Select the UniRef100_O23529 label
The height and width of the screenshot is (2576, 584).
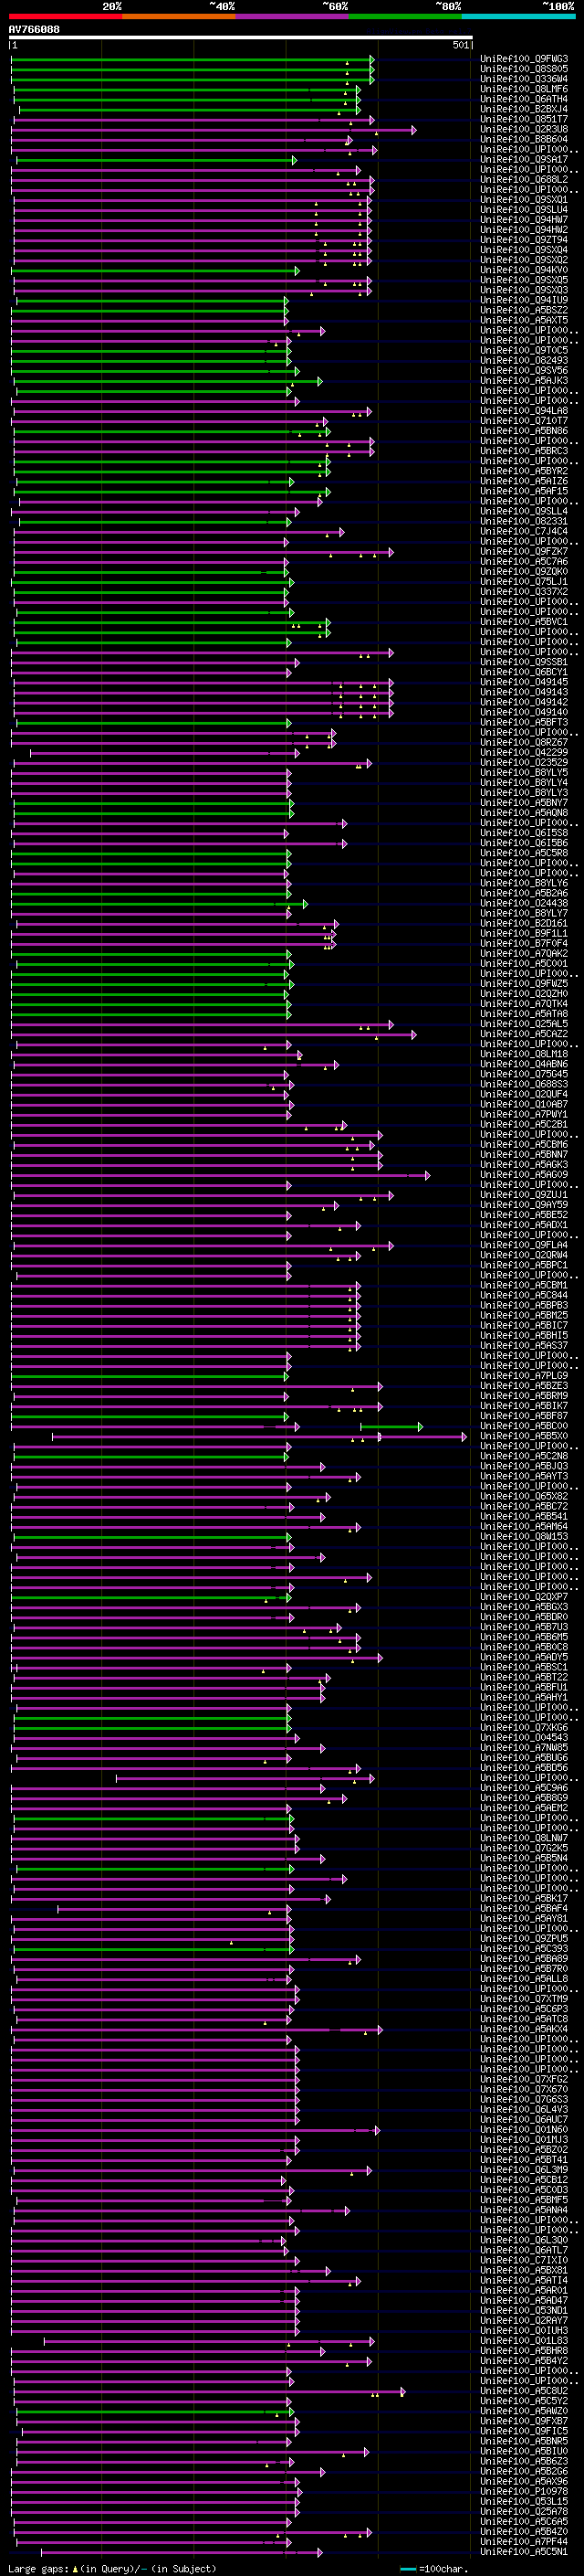(x=524, y=762)
